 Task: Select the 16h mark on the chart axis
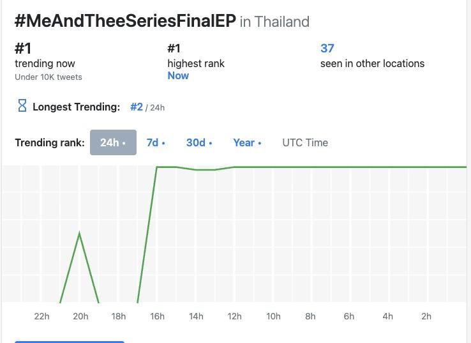point(157,316)
